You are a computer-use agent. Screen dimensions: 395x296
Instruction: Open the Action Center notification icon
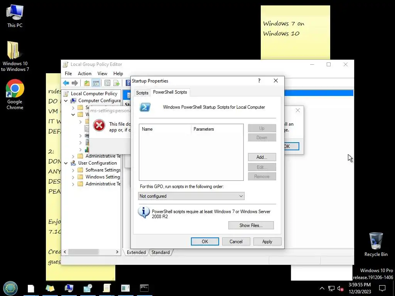(x=382, y=288)
